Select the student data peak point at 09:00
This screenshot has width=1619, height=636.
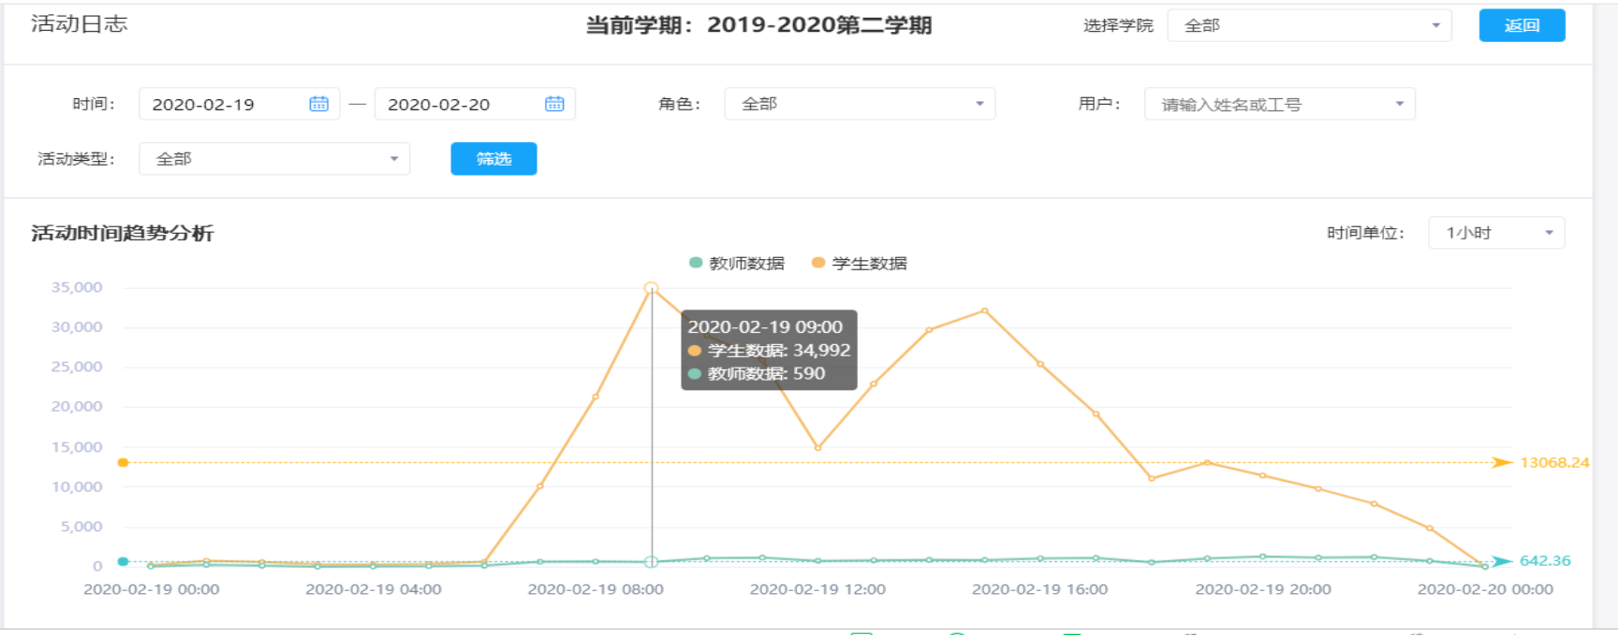pyautogui.click(x=651, y=288)
